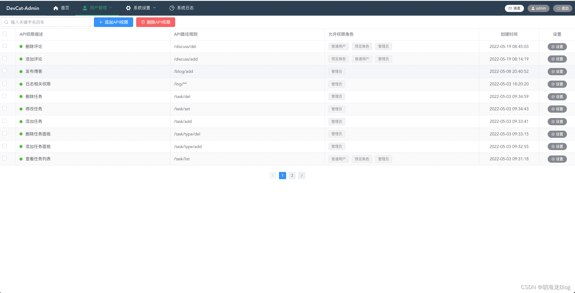Open 设置 for the /task/add row
Viewport: 575px width, 293px height.
click(557, 122)
